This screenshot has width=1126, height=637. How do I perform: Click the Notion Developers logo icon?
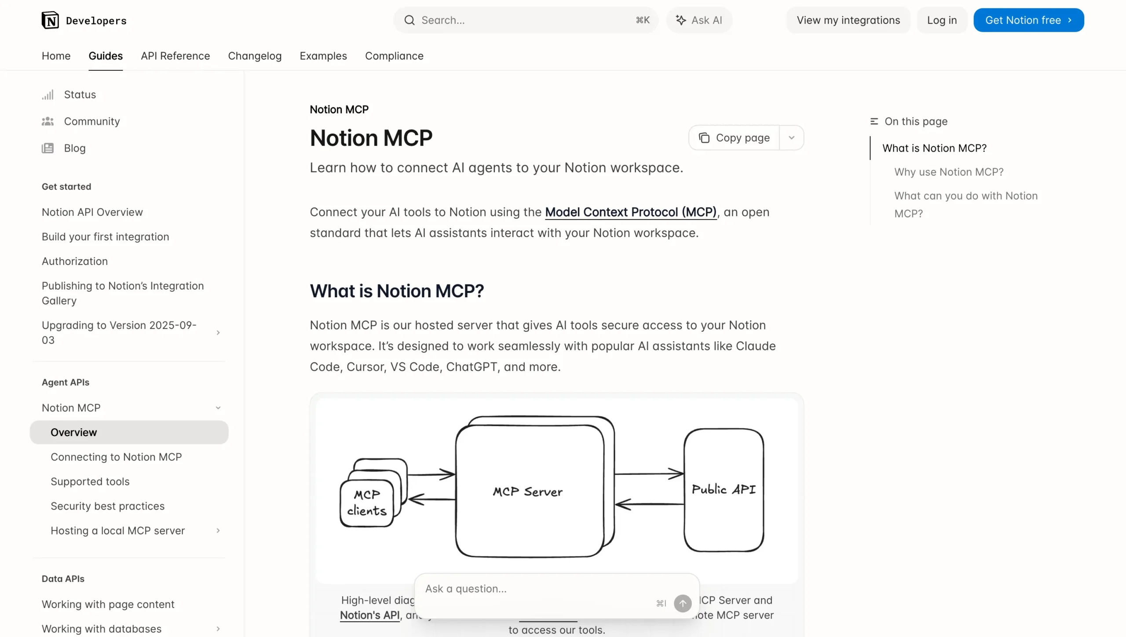coord(50,20)
